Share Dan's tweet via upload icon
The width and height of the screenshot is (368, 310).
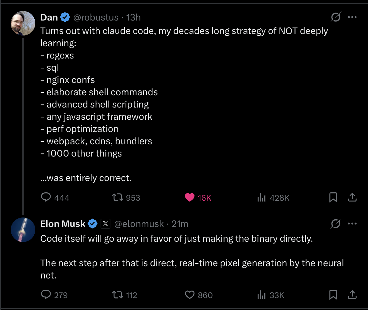pos(352,197)
